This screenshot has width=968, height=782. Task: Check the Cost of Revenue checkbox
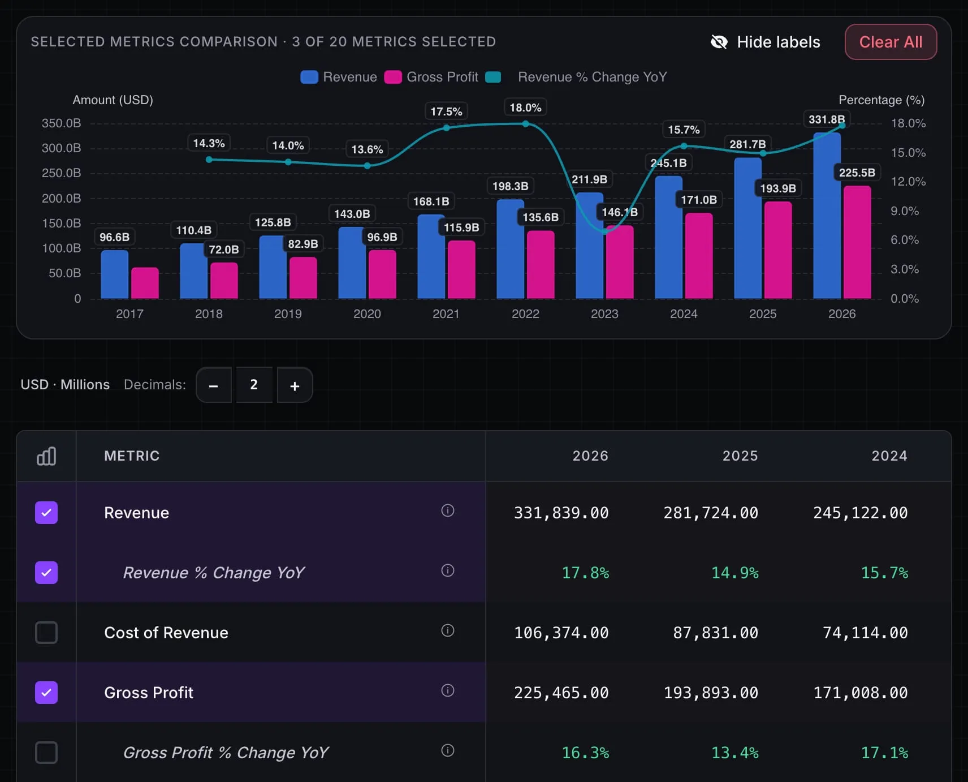pos(46,633)
